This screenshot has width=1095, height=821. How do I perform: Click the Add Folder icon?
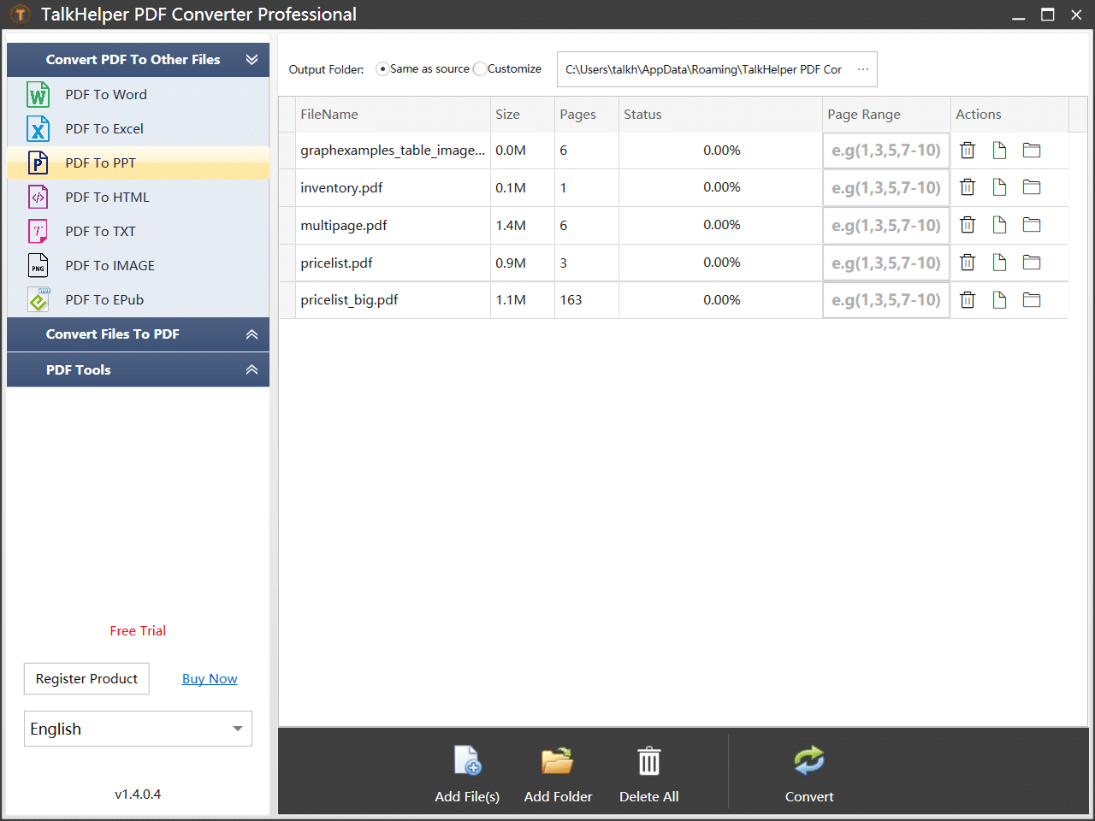click(x=558, y=760)
